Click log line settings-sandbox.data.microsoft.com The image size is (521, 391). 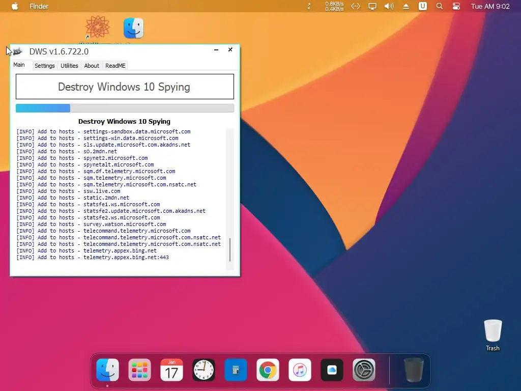103,131
